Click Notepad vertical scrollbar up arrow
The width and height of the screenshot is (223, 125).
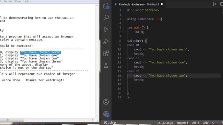[97, 6]
